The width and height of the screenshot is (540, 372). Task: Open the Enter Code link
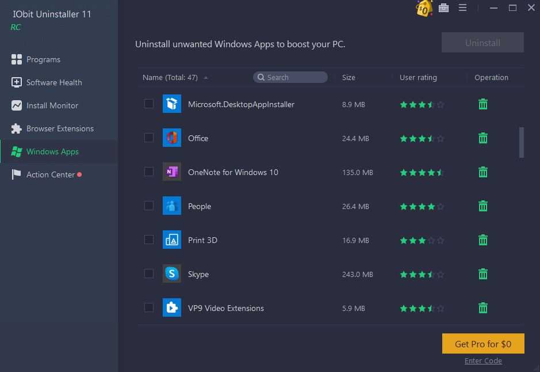click(x=483, y=360)
